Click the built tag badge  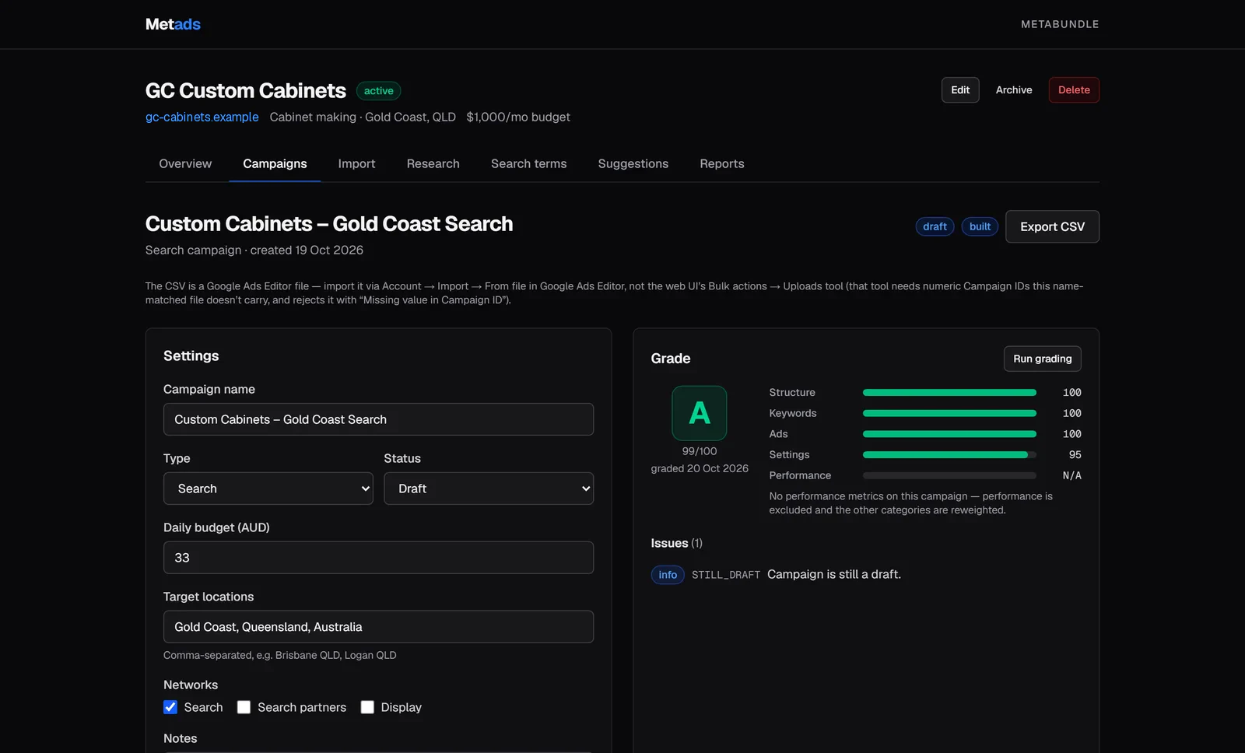980,226
